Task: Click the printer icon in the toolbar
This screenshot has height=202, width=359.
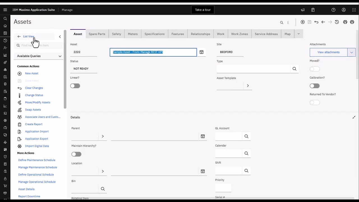Action: [x=352, y=22]
